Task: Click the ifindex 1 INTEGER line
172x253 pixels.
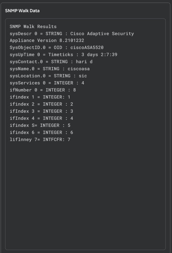Action: pyautogui.click(x=40, y=97)
